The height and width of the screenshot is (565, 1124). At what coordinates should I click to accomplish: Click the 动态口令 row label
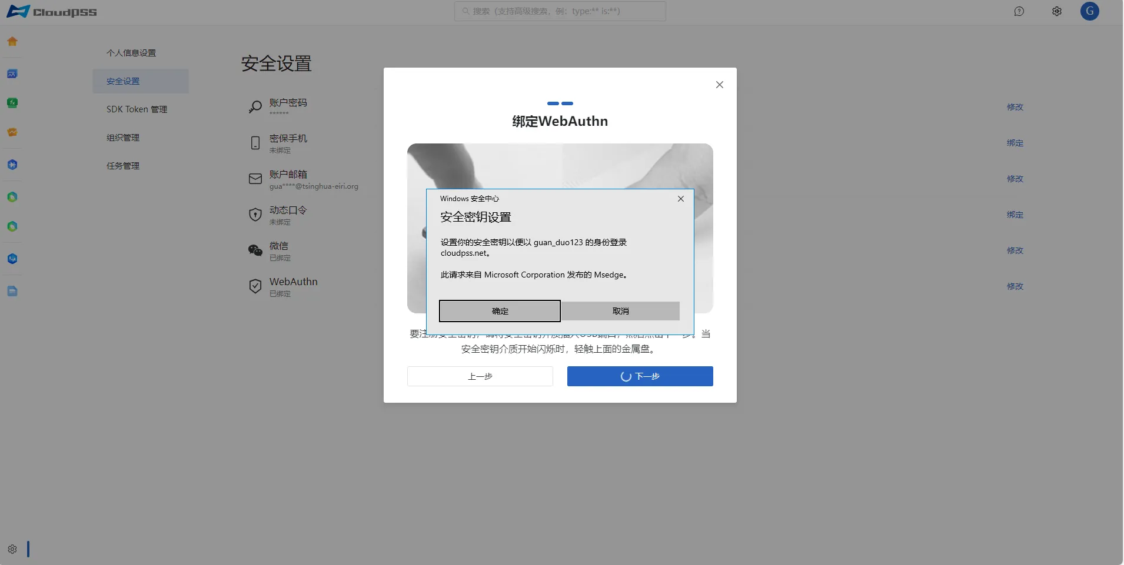288,210
